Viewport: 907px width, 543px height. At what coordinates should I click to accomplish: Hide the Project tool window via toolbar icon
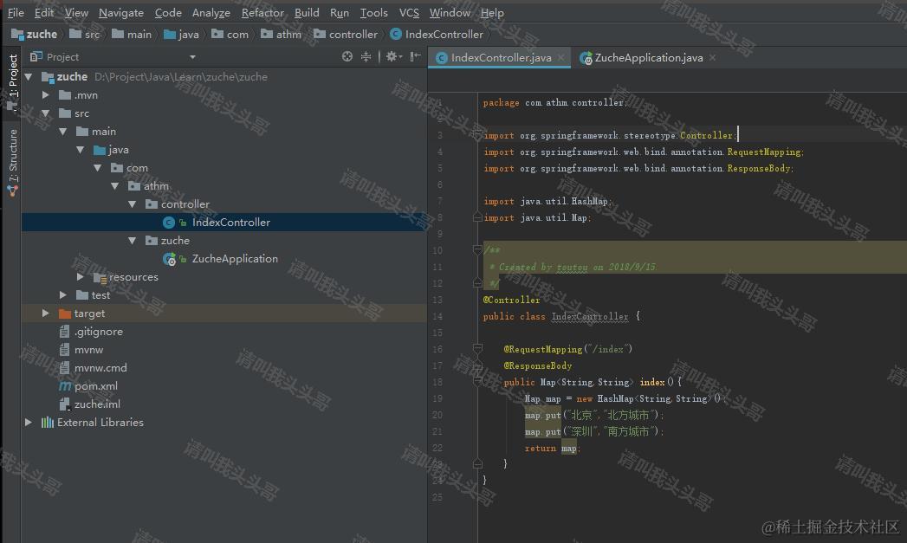[x=414, y=56]
